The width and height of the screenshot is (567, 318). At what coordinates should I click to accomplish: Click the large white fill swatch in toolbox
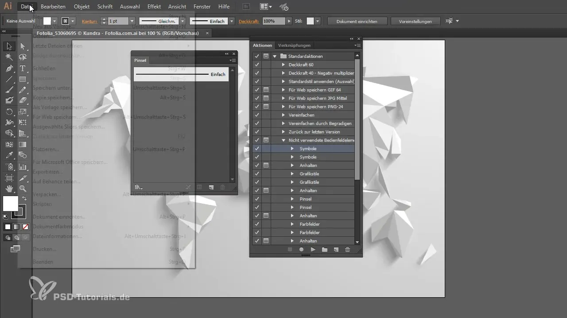pyautogui.click(x=11, y=204)
